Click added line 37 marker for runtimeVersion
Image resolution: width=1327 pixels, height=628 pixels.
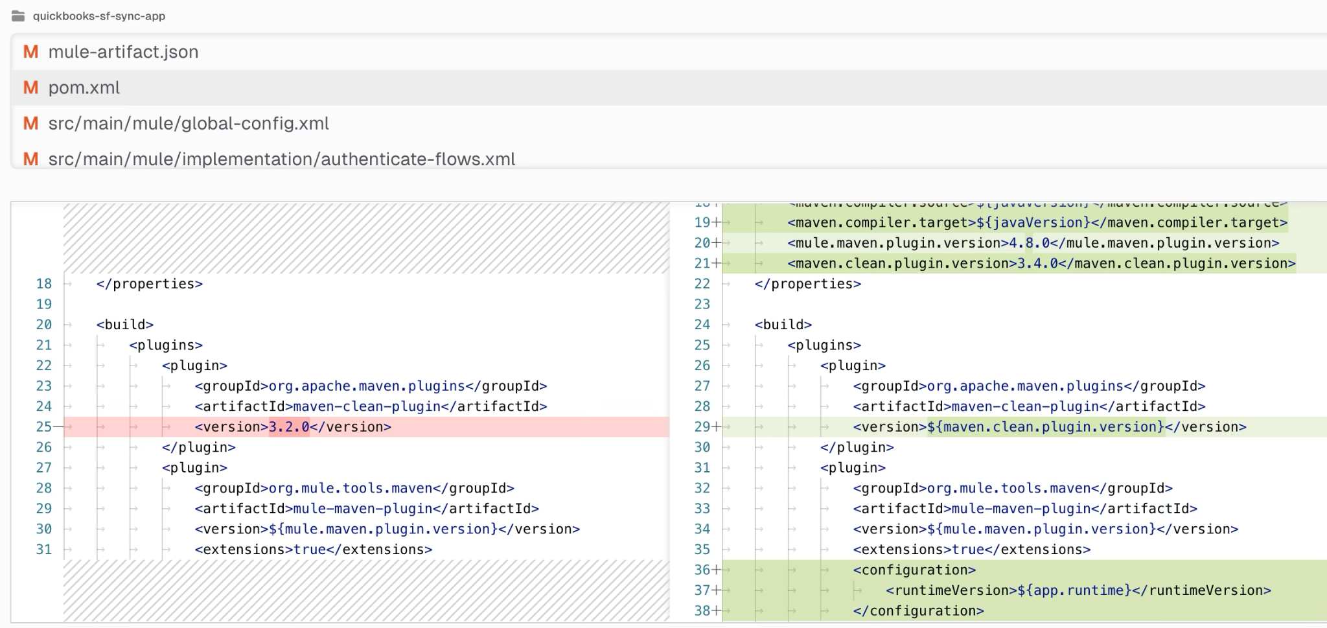[717, 590]
